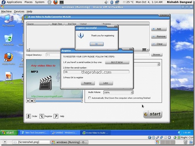Open the Machine menu
195x146 pixels.
pos(6,12)
